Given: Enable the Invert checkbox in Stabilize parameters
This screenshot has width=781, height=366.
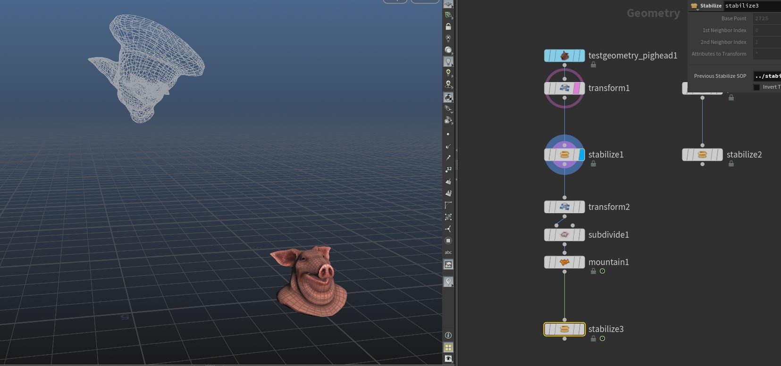Looking at the screenshot, I should [x=757, y=87].
